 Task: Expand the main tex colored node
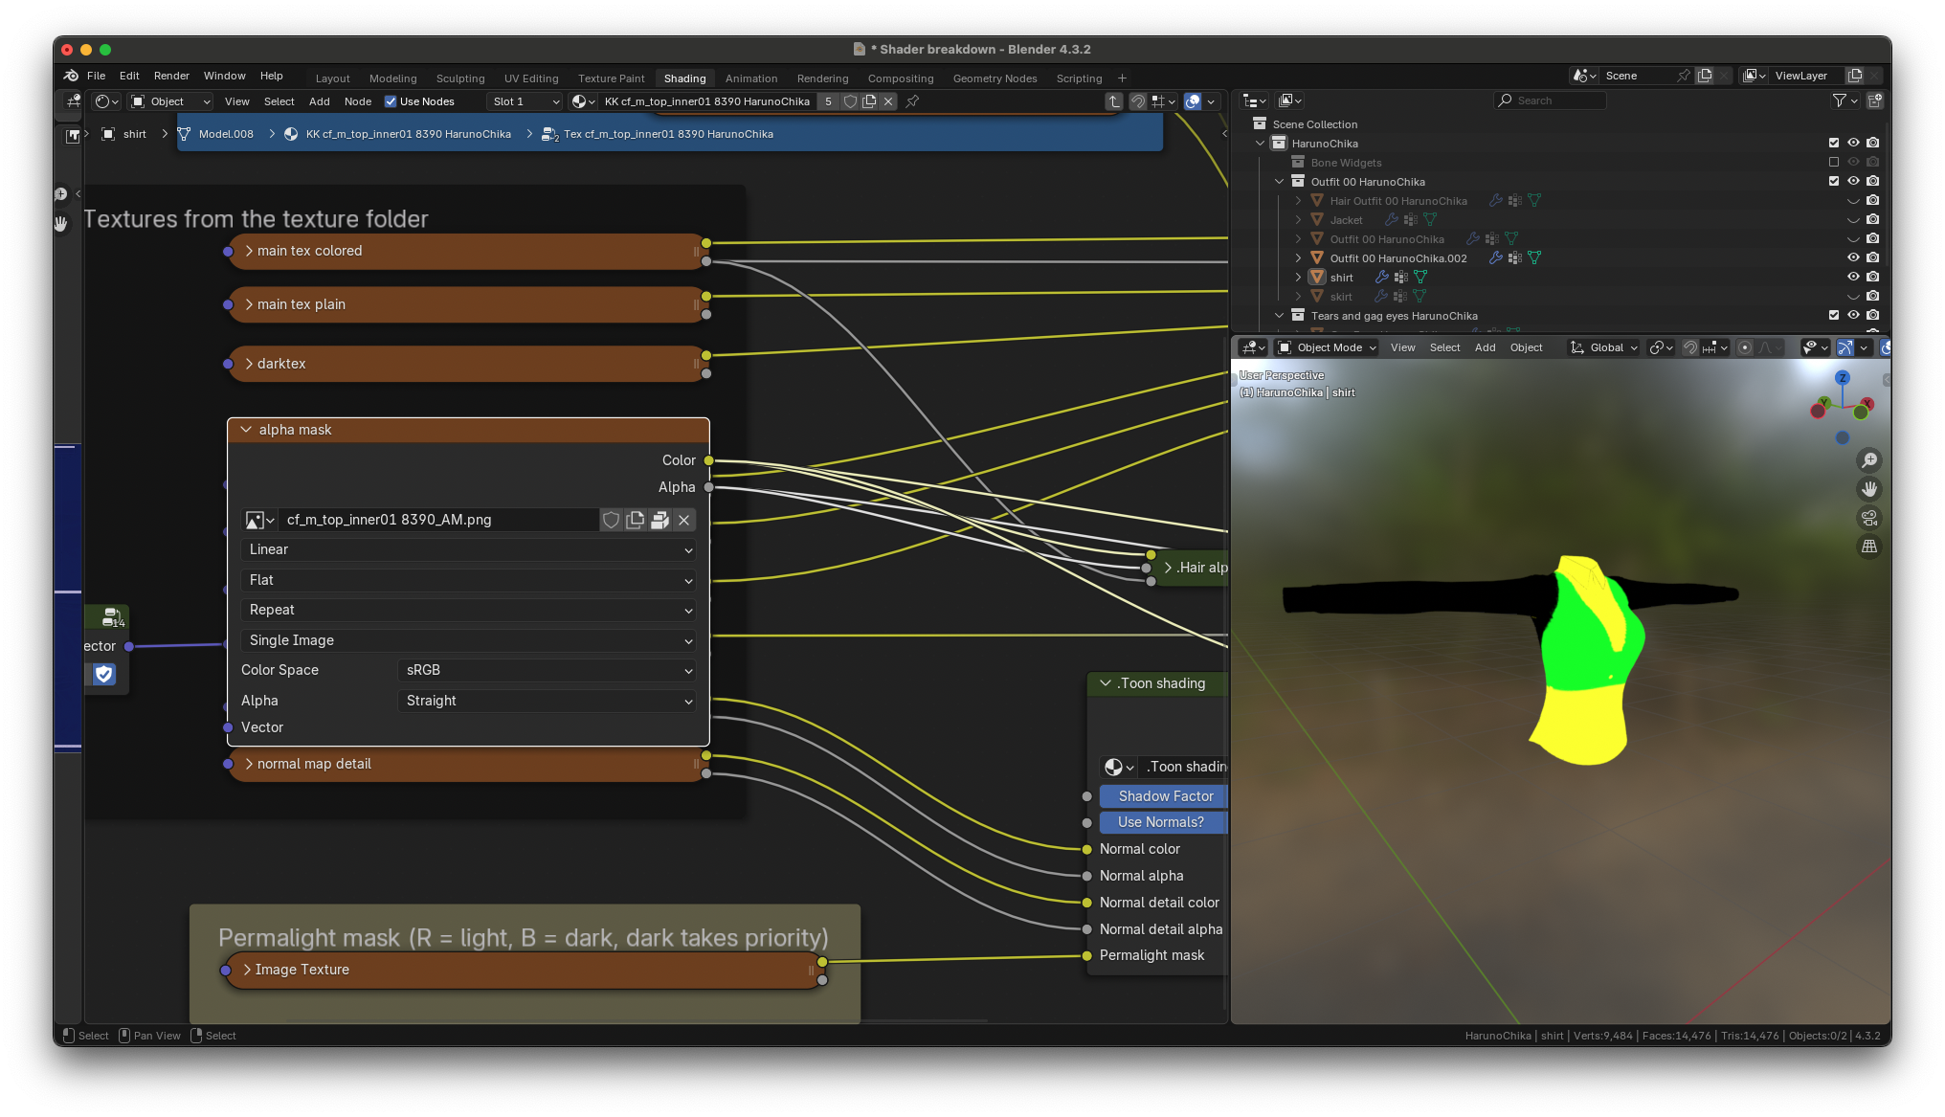[x=249, y=251]
